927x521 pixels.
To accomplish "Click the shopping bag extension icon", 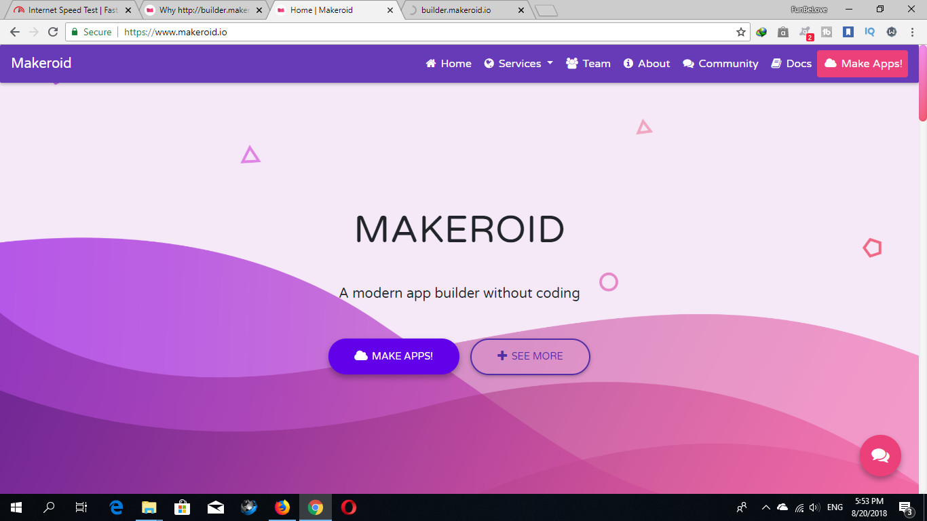I will (783, 32).
